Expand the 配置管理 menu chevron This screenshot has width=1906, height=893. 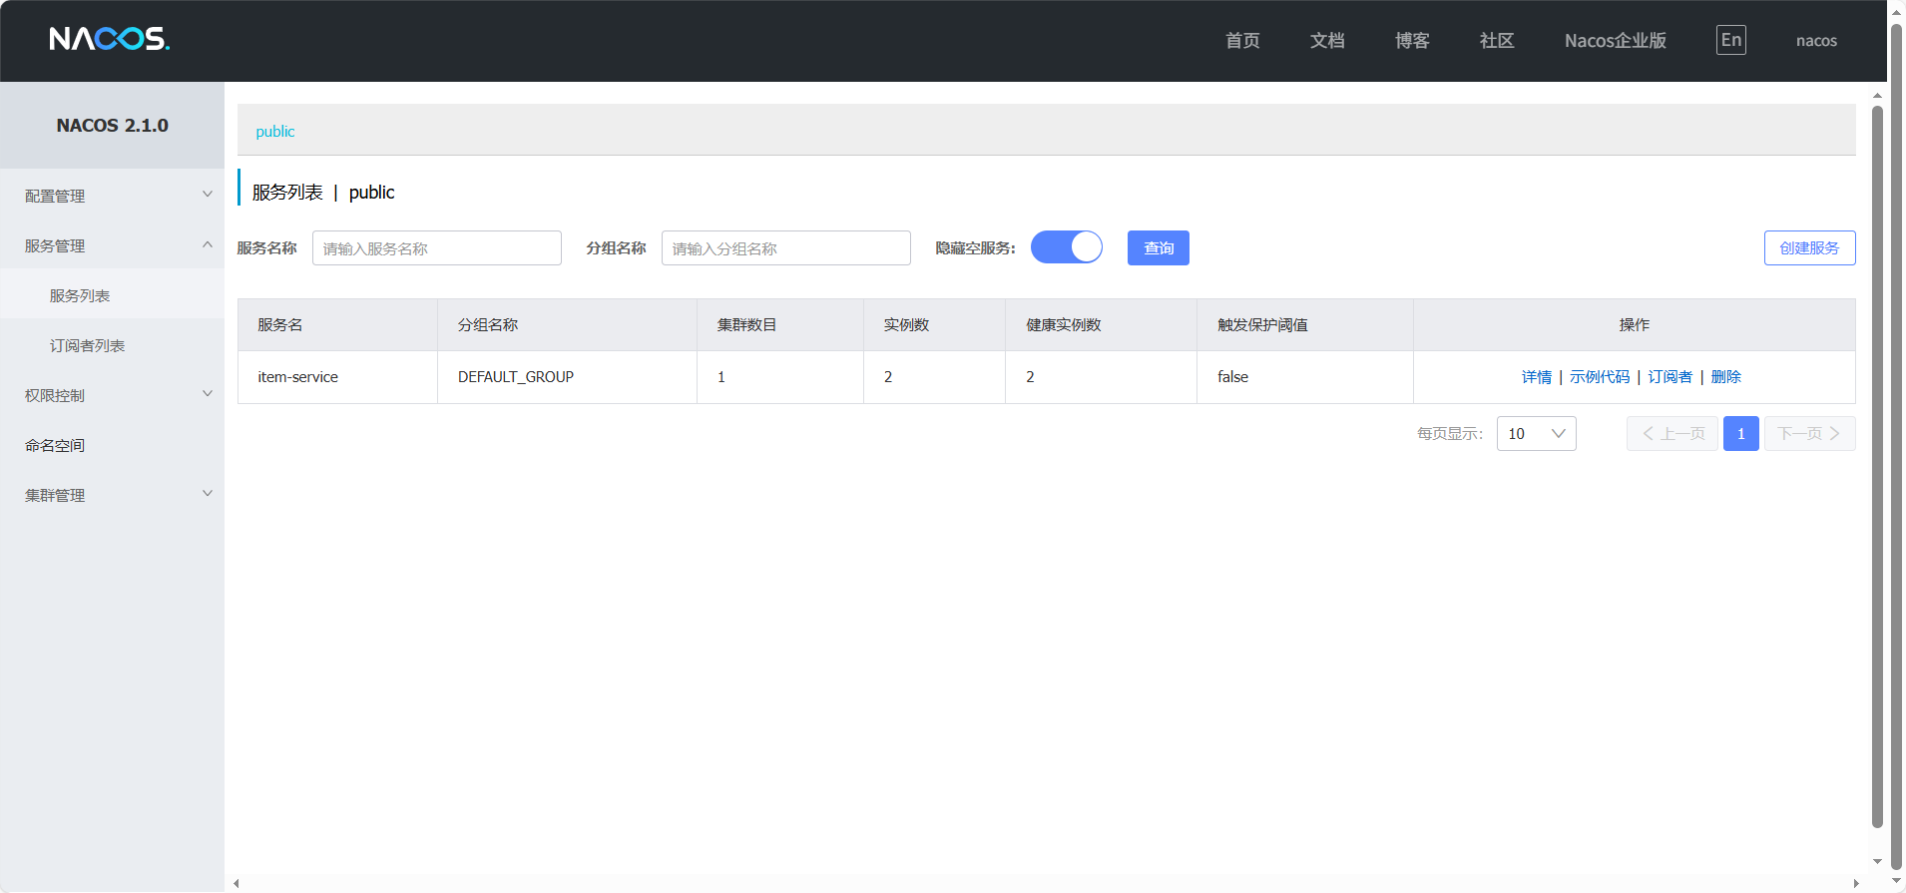coord(208,195)
